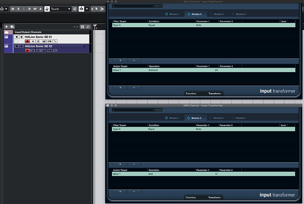Screen dimensions: 304x204
Task: Select the Object Selection arrow tool
Action: pyautogui.click(x=96, y=9)
